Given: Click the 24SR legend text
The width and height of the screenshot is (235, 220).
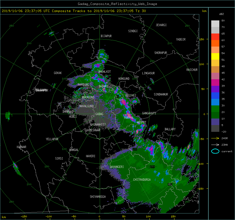Looking at the screenshot, I should [225, 138].
